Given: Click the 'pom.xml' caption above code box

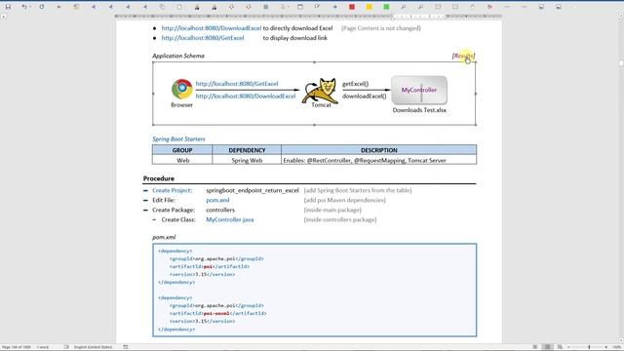Looking at the screenshot, I should 164,237.
